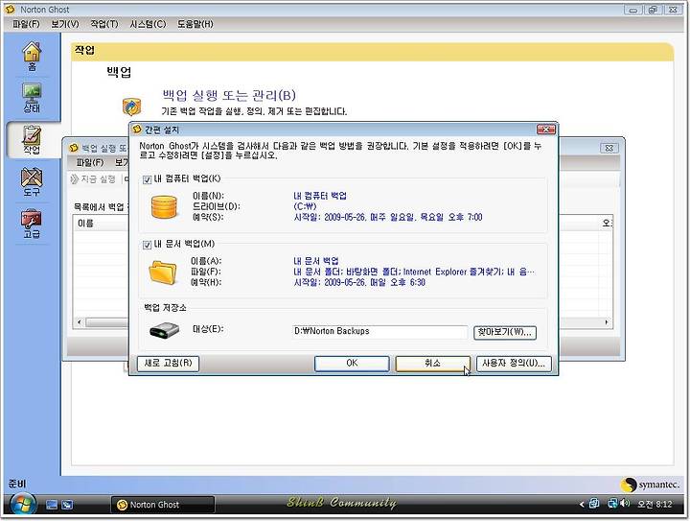The width and height of the screenshot is (690, 521).
Task: Click the 내 문서 백업 name value
Action: click(316, 261)
